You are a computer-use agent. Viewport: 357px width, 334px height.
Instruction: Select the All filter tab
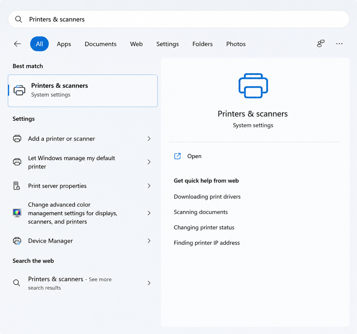(x=39, y=44)
